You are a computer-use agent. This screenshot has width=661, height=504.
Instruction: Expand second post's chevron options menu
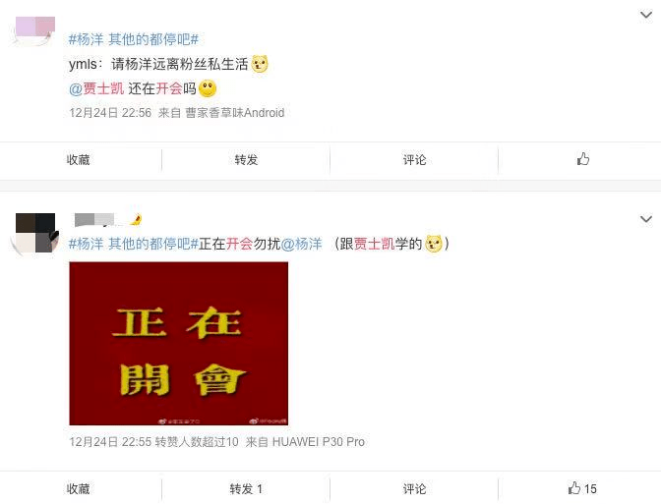point(646,219)
